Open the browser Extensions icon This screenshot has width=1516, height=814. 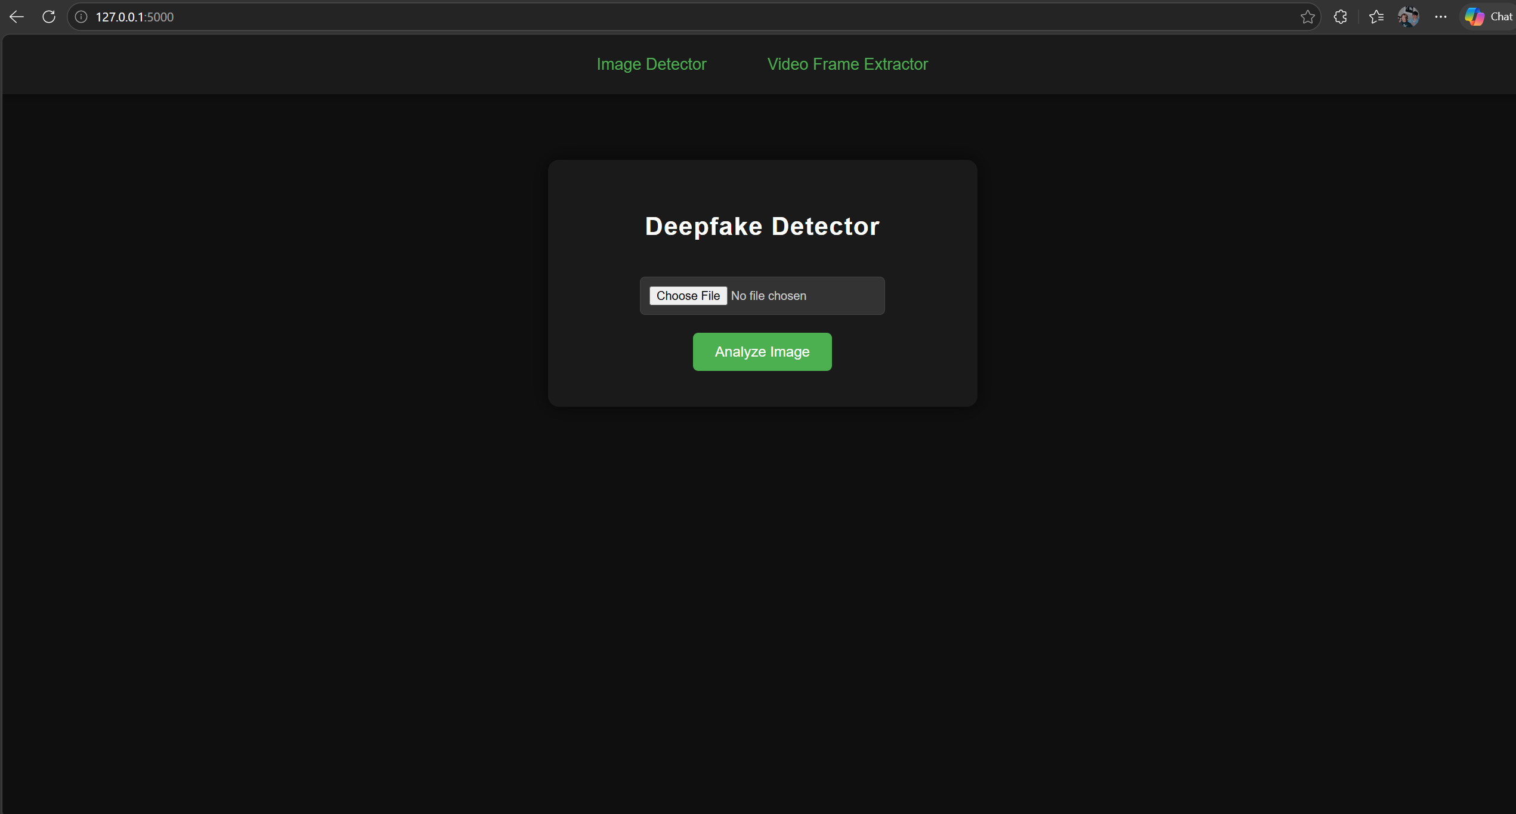click(1340, 16)
